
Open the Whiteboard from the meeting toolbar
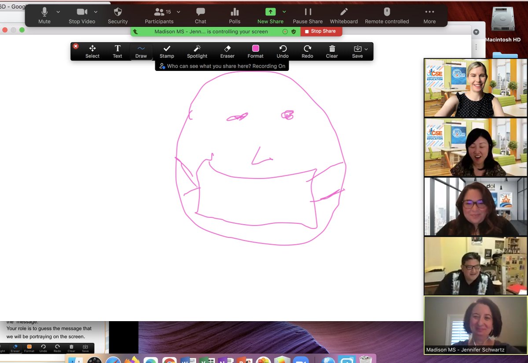coord(344,15)
